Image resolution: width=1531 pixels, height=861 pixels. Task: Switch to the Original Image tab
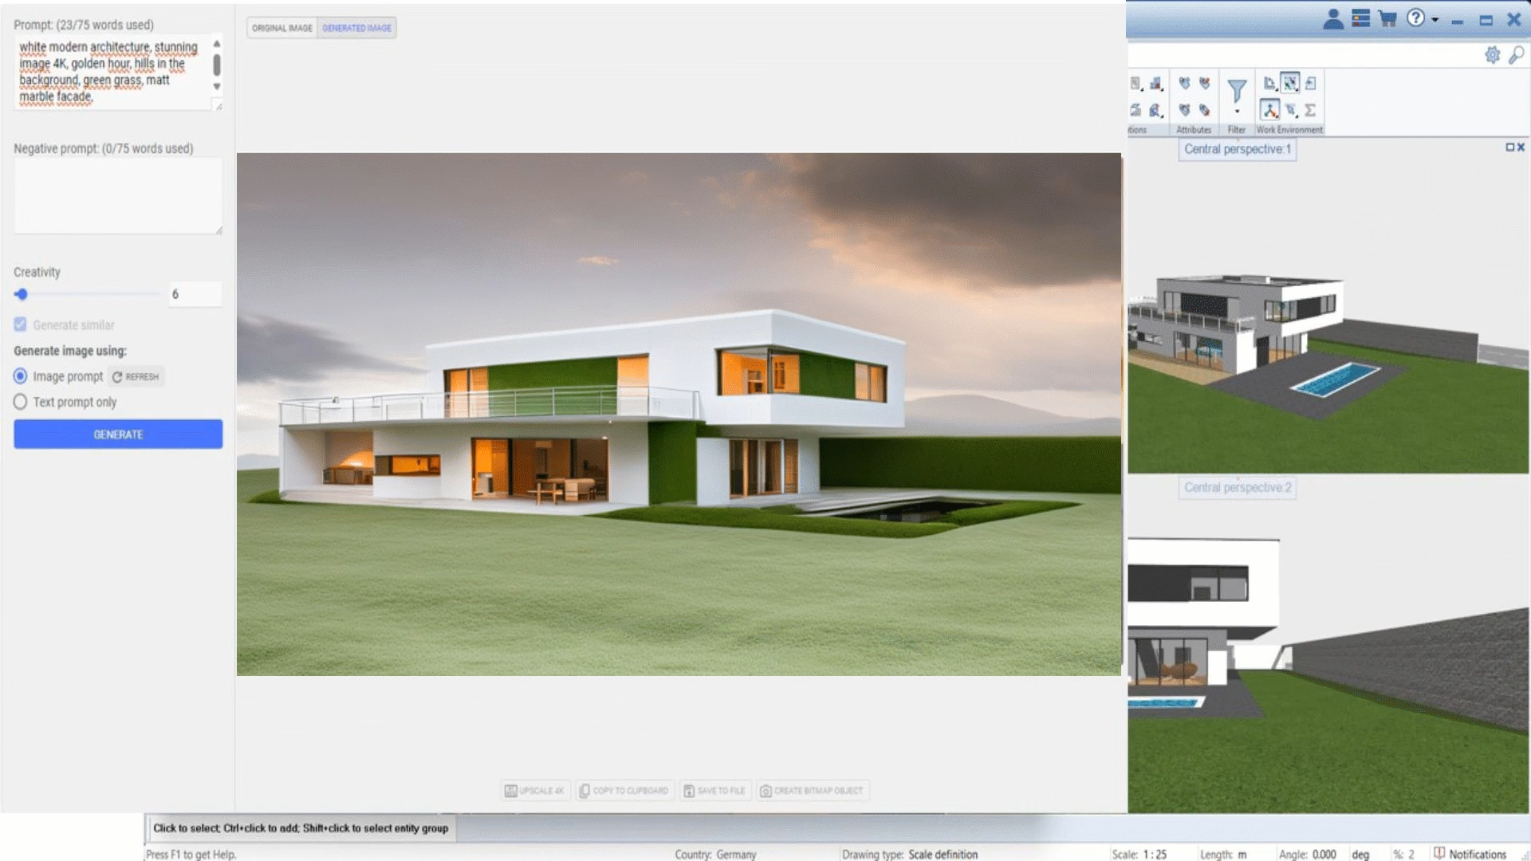pyautogui.click(x=282, y=28)
